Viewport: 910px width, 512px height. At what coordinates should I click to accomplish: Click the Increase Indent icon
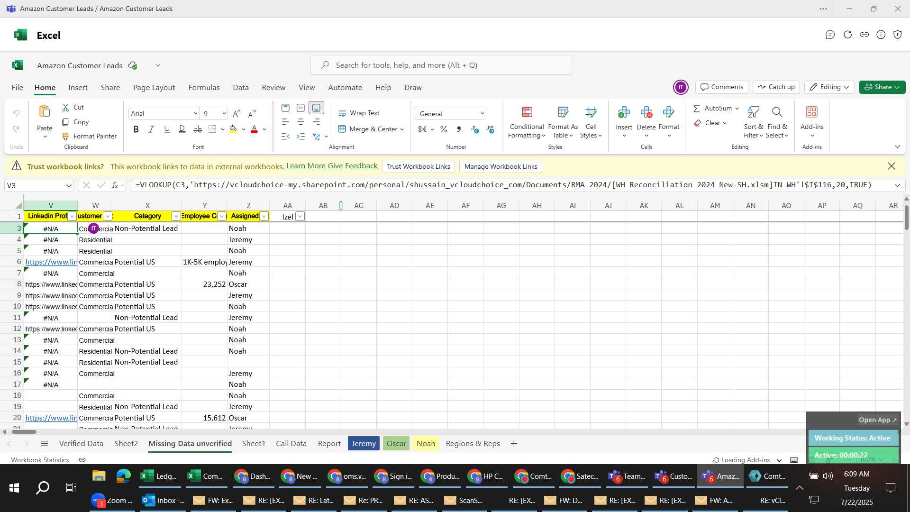point(301,137)
